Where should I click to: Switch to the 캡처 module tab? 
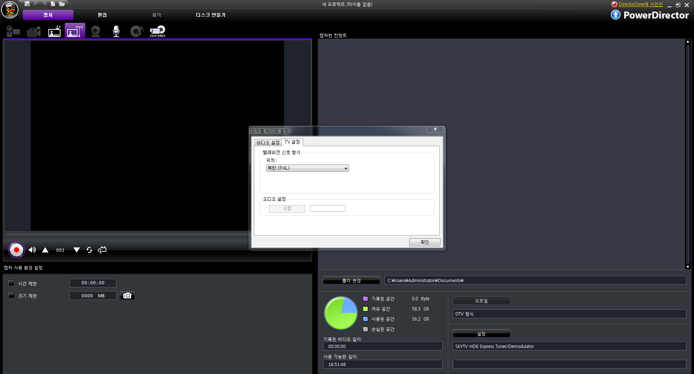pos(48,15)
